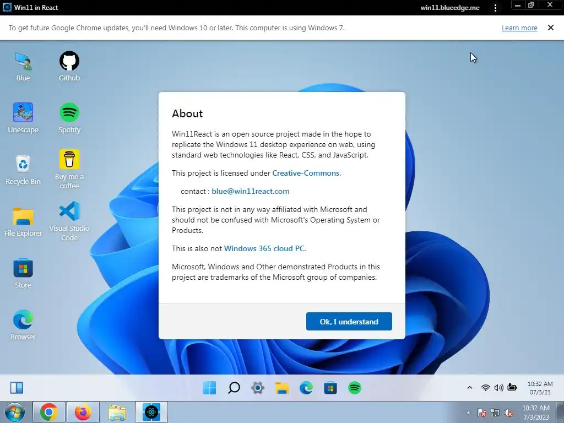Open Windows Explorer in Windows 7 taskbar
Image resolution: width=564 pixels, height=423 pixels.
[117, 412]
